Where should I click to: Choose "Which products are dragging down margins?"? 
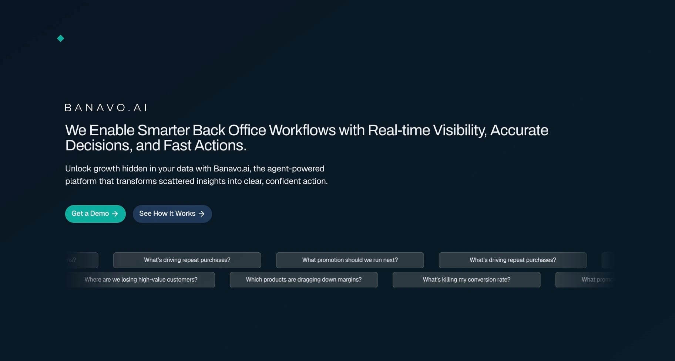coord(304,280)
